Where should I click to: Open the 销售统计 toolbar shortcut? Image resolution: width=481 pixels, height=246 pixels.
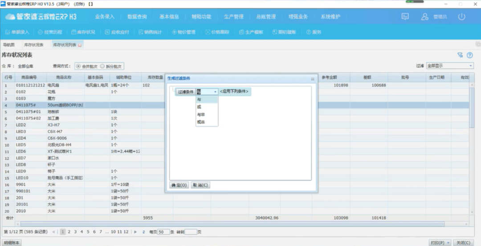coord(150,32)
